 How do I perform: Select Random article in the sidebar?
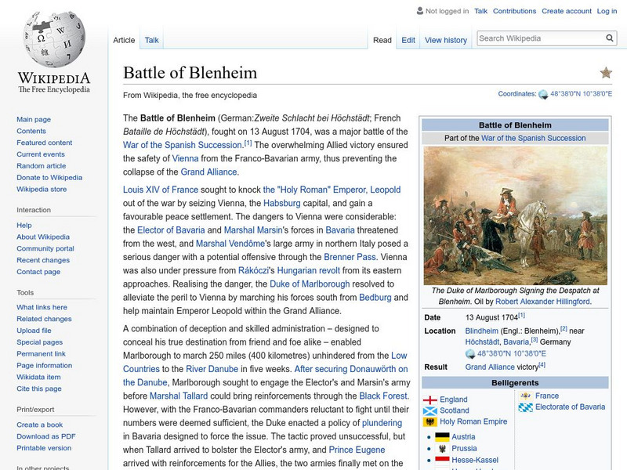pos(42,166)
